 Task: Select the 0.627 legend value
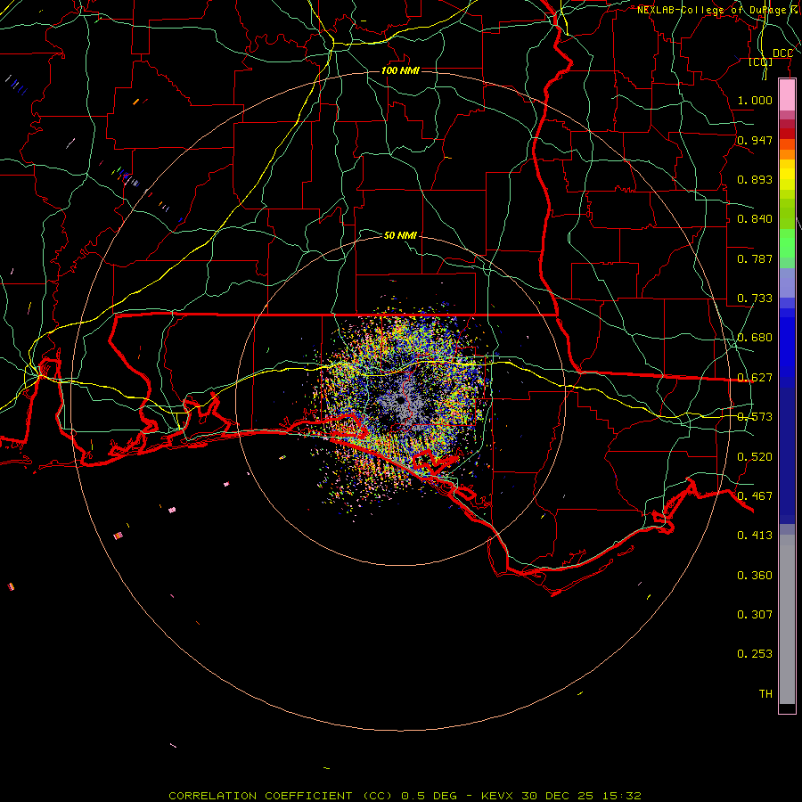point(755,378)
